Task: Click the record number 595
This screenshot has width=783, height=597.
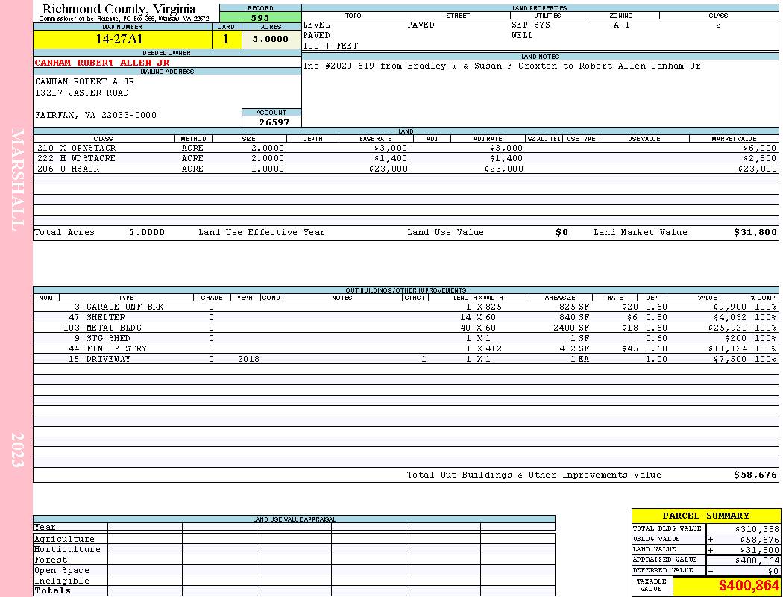Action: [x=260, y=17]
